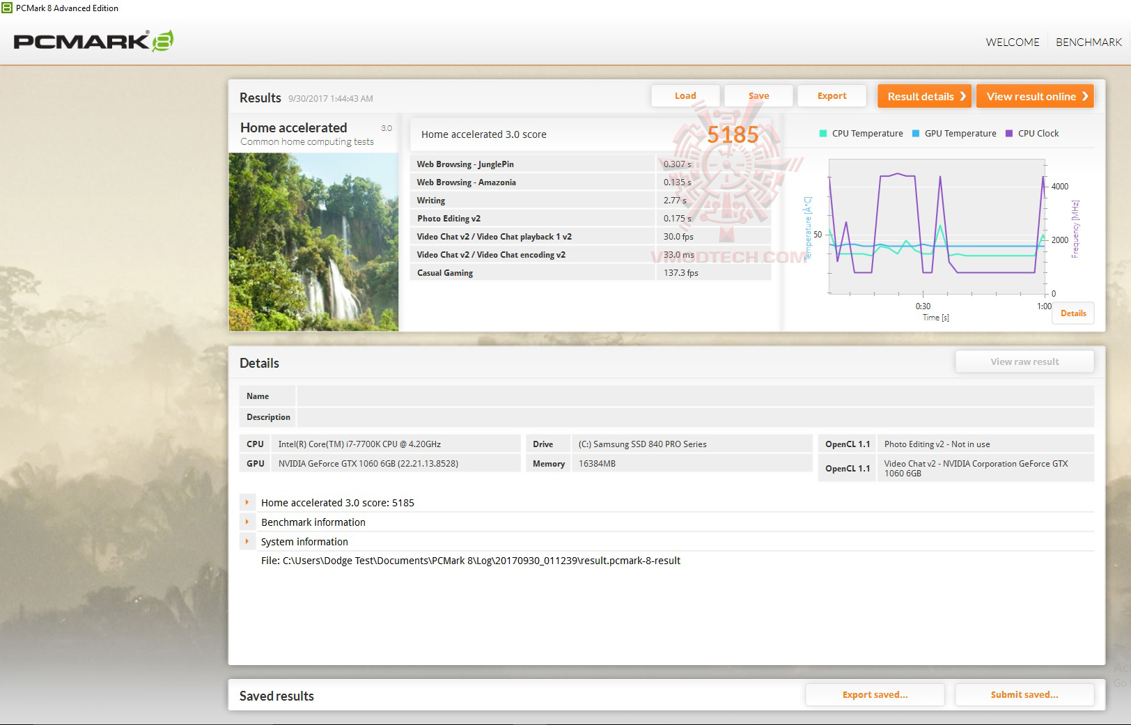Click the Save button
Screen dimensions: 1131x725
[758, 96]
